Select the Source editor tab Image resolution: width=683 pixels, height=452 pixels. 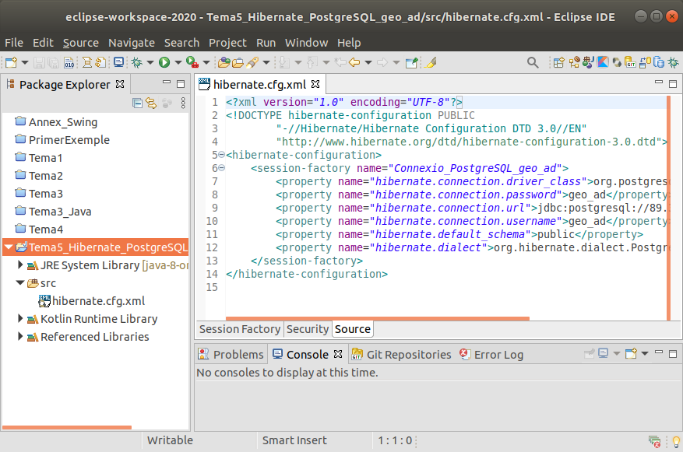pyautogui.click(x=352, y=329)
